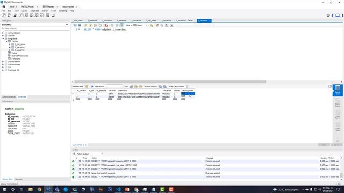Commit the current transaction

coord(112,25)
